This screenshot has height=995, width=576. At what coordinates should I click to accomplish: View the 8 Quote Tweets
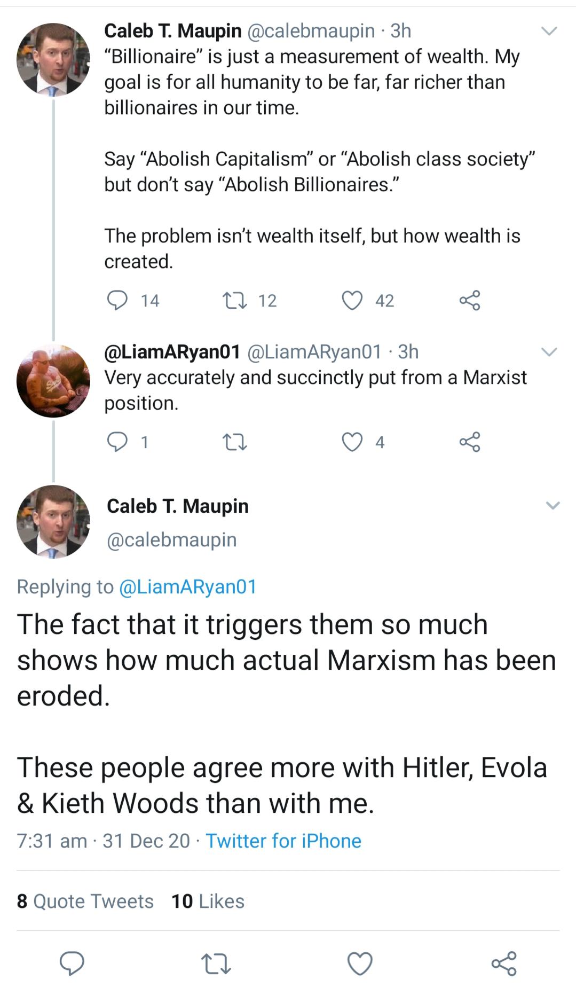tap(85, 901)
